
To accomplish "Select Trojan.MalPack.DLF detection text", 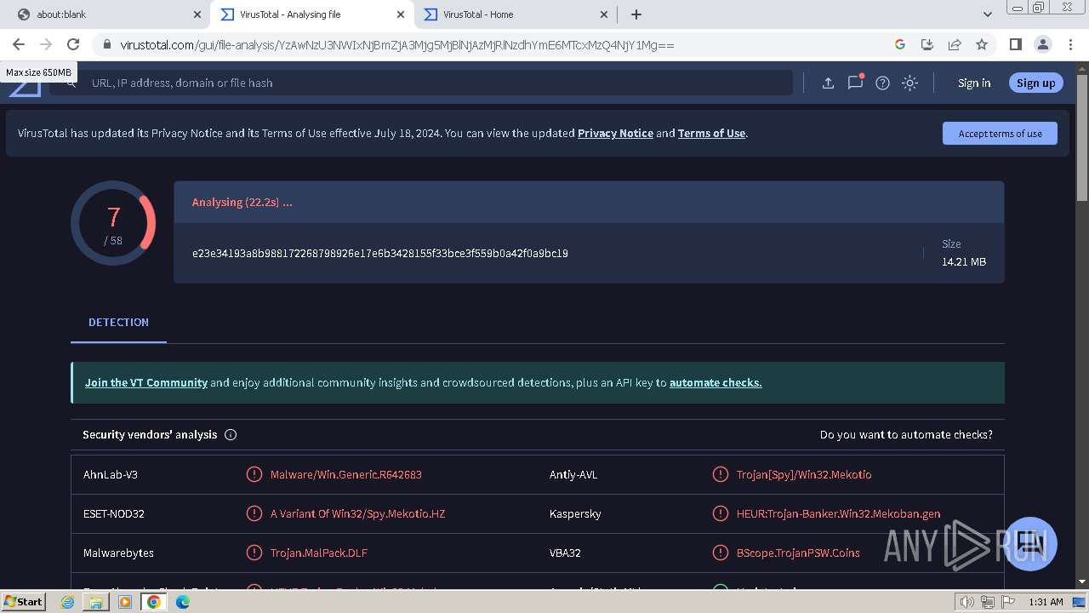I will tap(319, 553).
